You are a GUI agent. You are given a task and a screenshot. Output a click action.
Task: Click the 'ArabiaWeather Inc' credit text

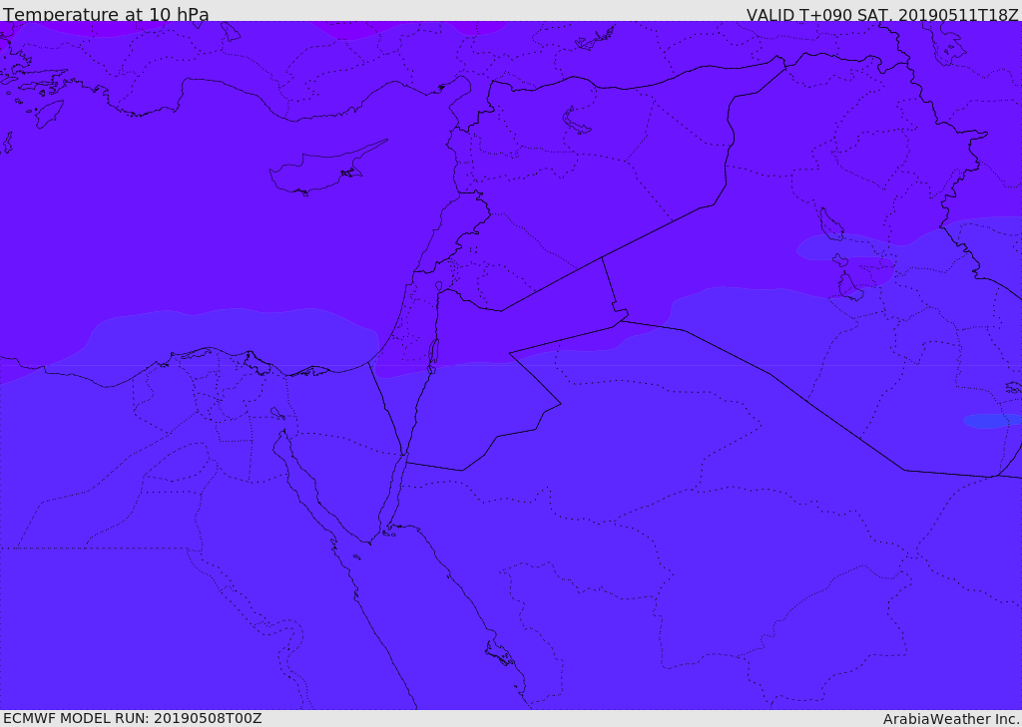951,719
